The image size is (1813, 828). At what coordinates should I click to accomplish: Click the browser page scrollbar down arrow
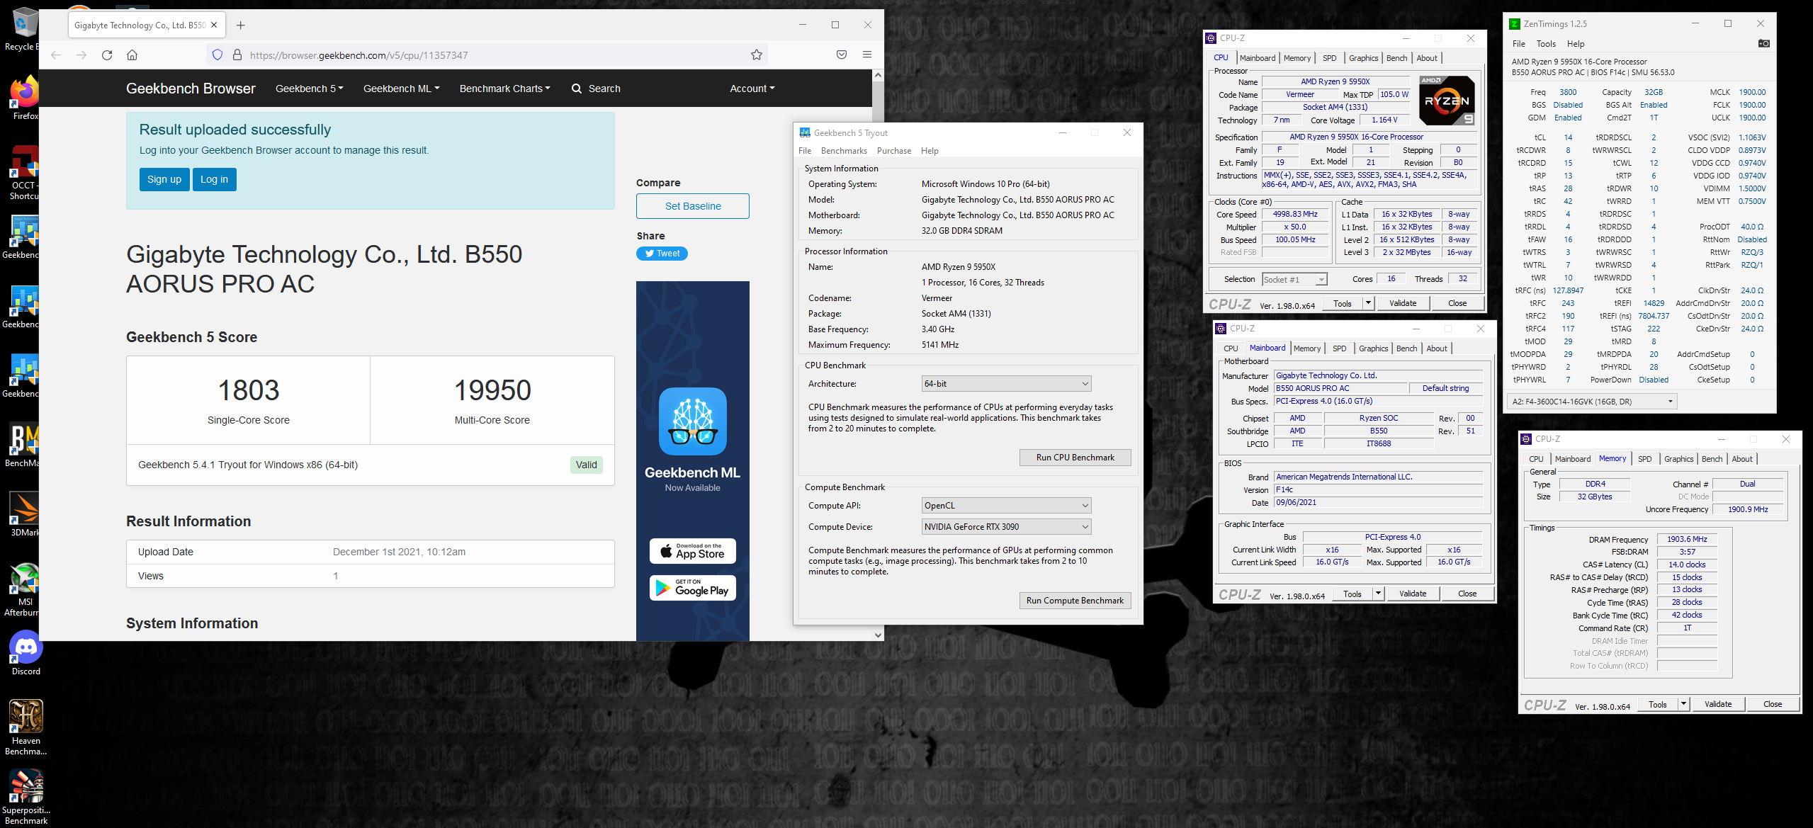coord(878,635)
